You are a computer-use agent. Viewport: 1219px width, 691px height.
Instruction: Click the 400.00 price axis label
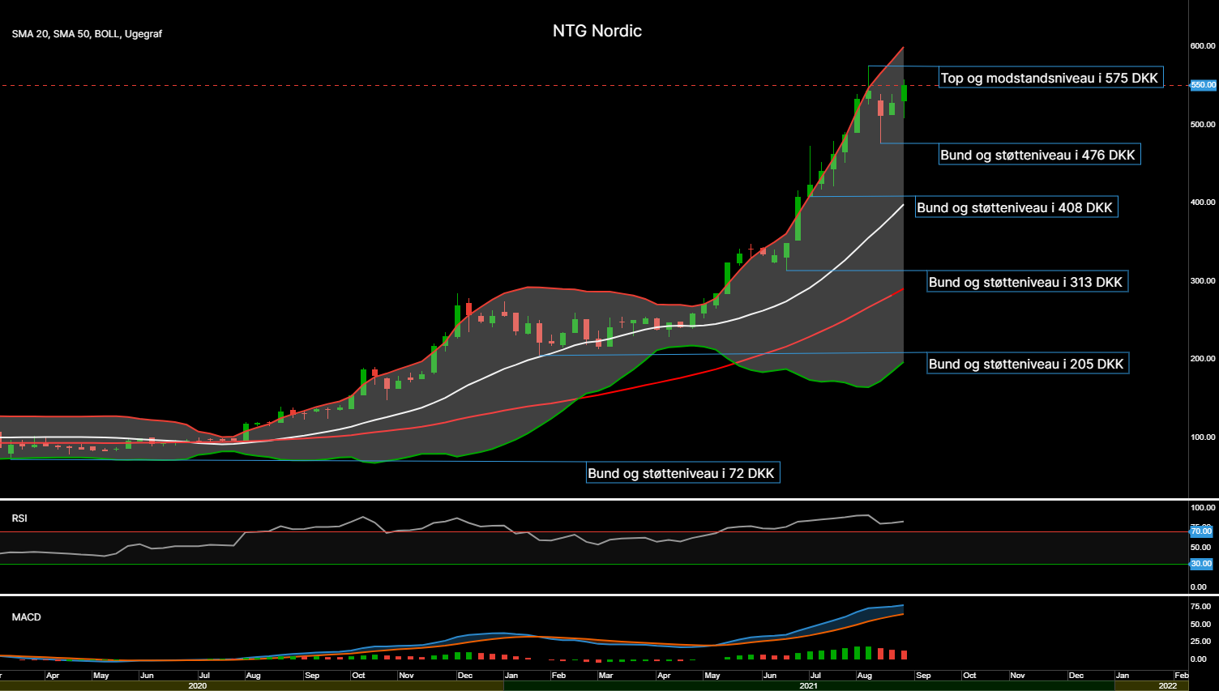click(x=1203, y=203)
